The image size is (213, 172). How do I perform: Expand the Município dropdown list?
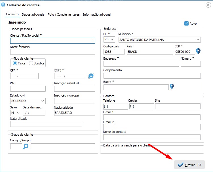point(198,39)
